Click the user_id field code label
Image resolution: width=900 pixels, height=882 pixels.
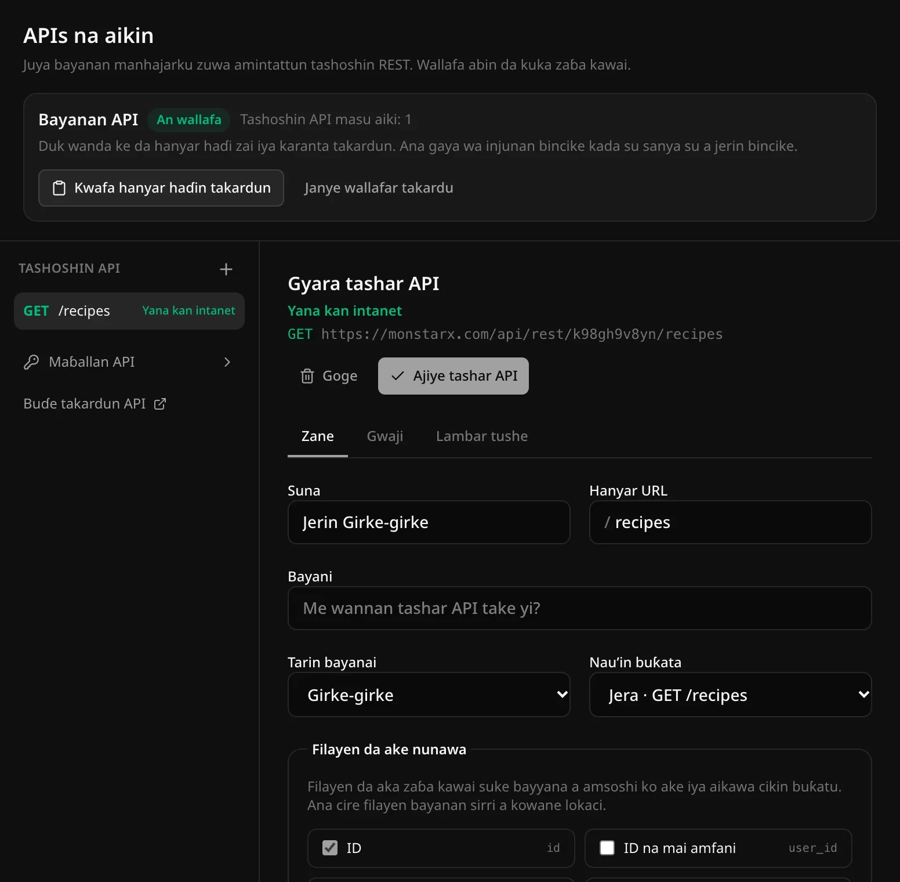pyautogui.click(x=813, y=848)
